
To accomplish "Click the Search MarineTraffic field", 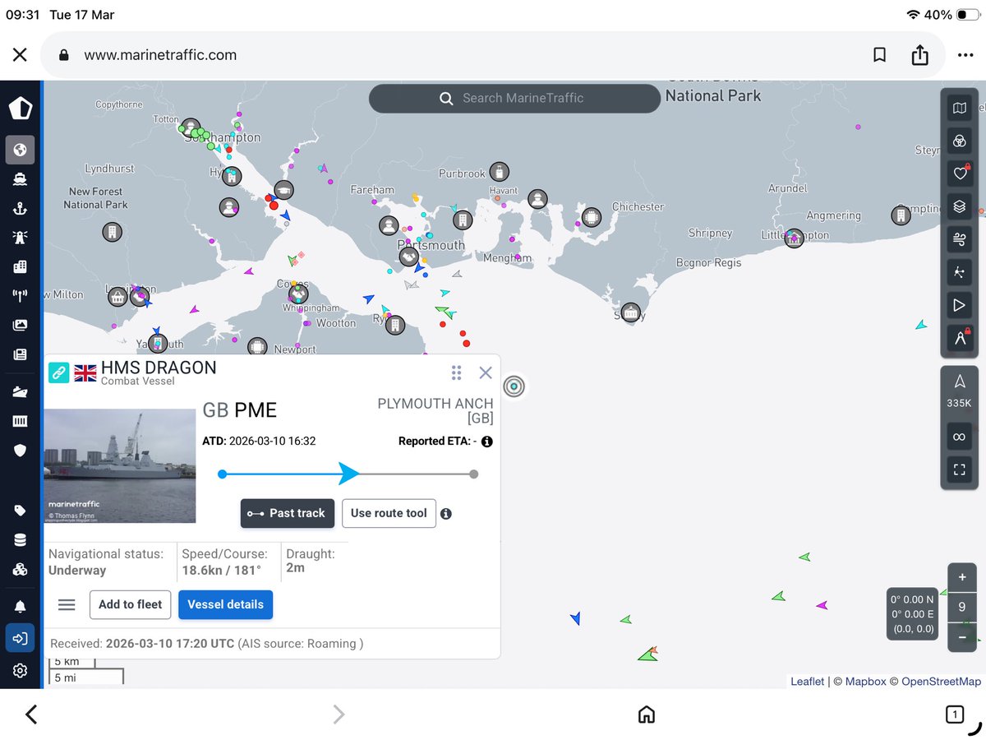I will (514, 98).
